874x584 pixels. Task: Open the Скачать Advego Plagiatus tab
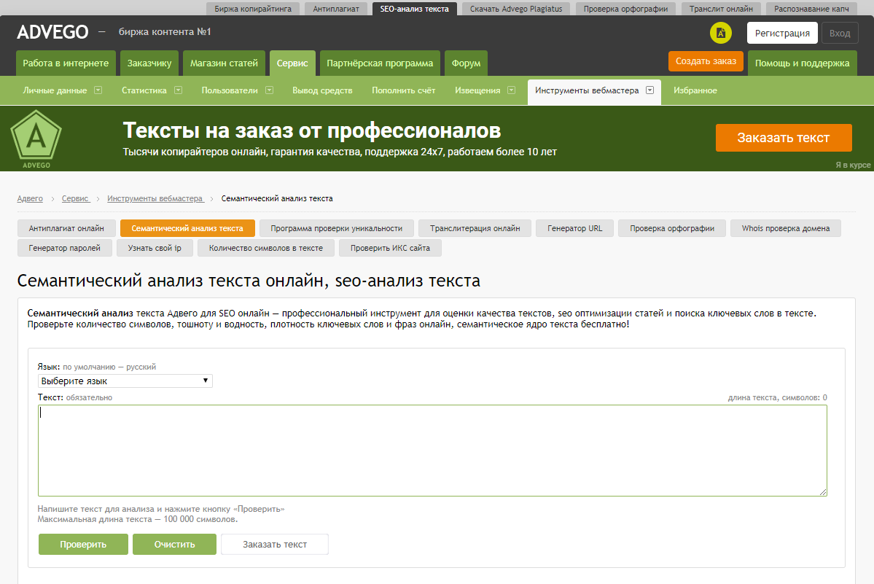click(x=516, y=9)
